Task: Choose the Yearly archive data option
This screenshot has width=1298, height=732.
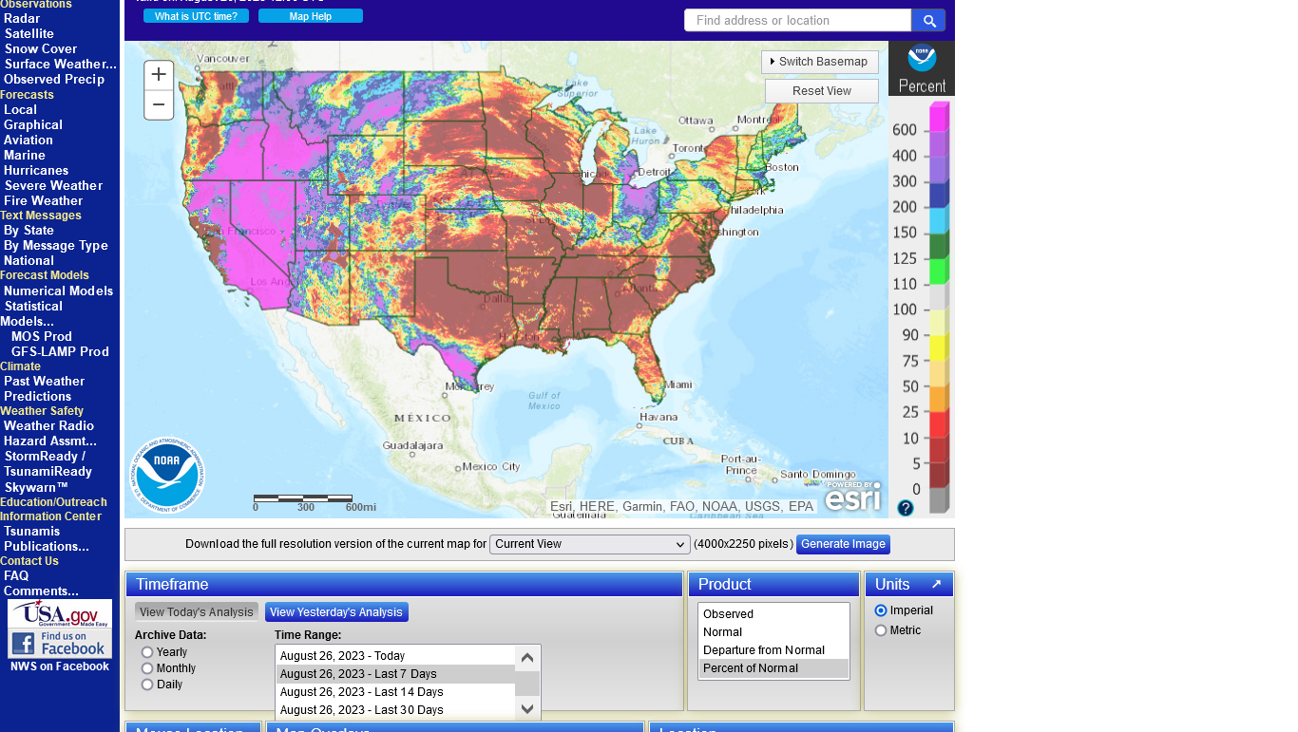Action: coord(147,652)
